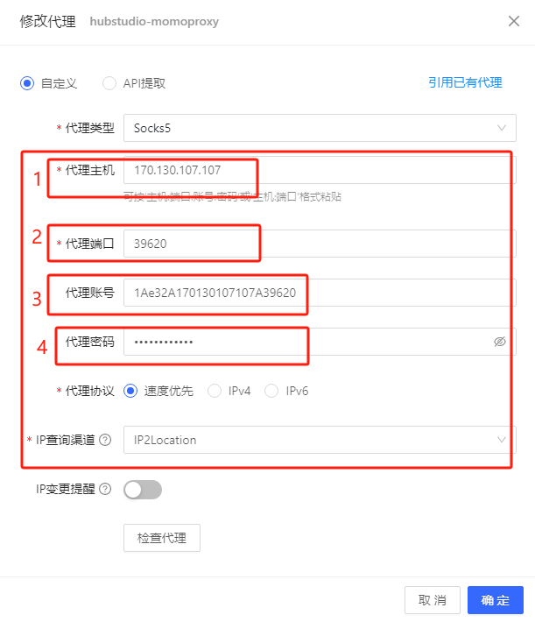
Task: Click the 代理端口 input field
Action: [x=320, y=244]
